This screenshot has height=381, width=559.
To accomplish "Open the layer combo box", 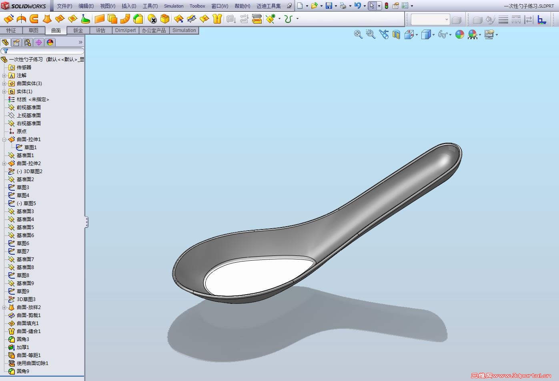I will [430, 19].
